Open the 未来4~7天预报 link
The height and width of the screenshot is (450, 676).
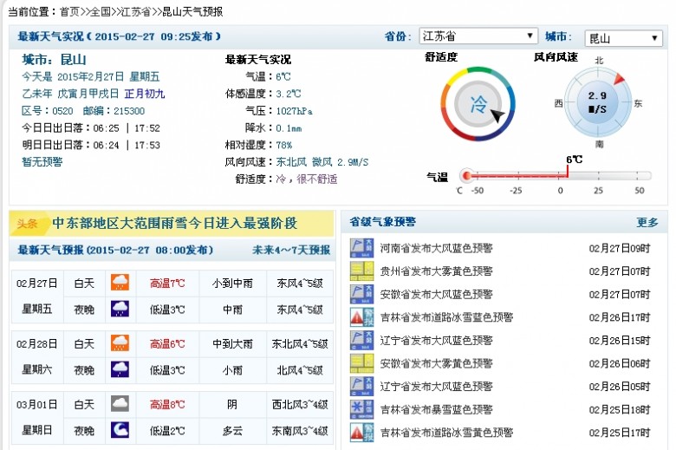click(x=290, y=250)
